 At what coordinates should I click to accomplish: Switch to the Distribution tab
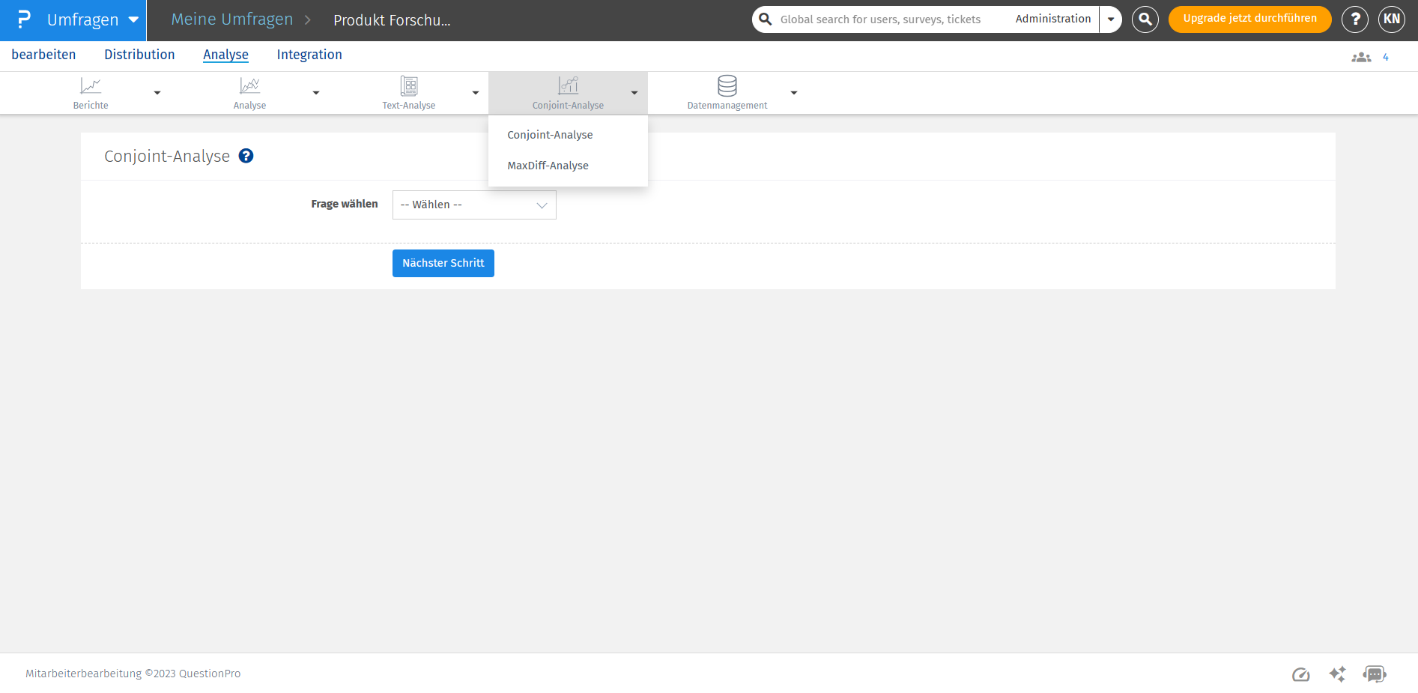click(139, 55)
